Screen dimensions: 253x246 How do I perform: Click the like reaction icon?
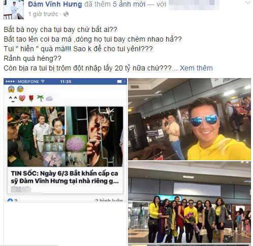tap(10, 200)
